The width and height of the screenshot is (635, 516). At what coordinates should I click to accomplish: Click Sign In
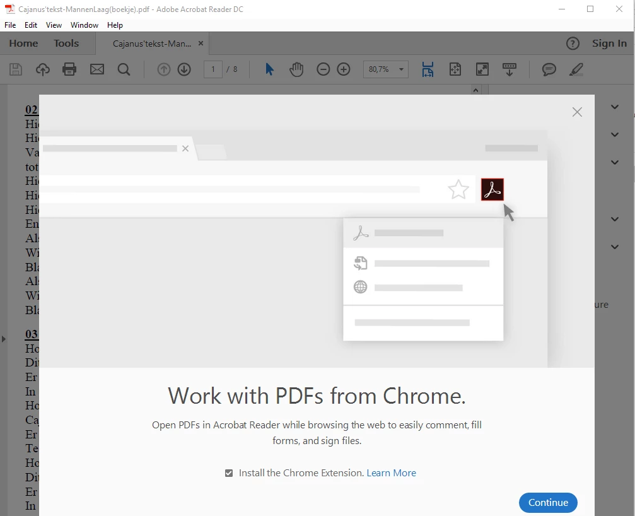pos(609,44)
